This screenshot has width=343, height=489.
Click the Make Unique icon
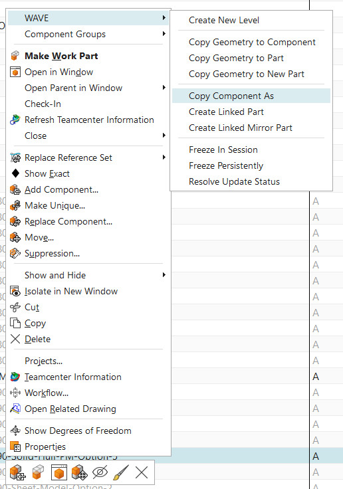click(x=15, y=205)
